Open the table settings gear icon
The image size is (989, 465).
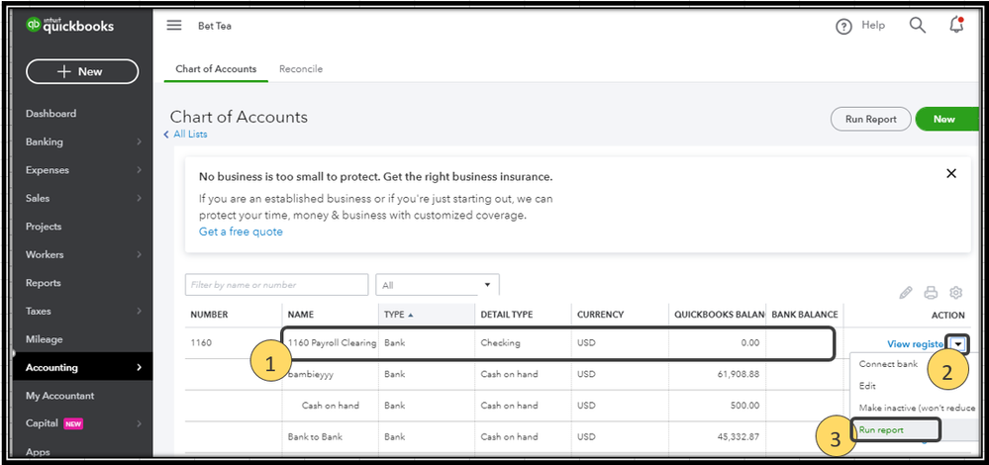[x=955, y=293]
